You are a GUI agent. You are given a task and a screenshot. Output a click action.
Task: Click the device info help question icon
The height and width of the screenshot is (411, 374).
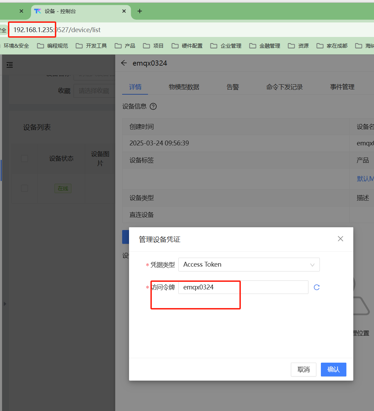[x=153, y=106]
